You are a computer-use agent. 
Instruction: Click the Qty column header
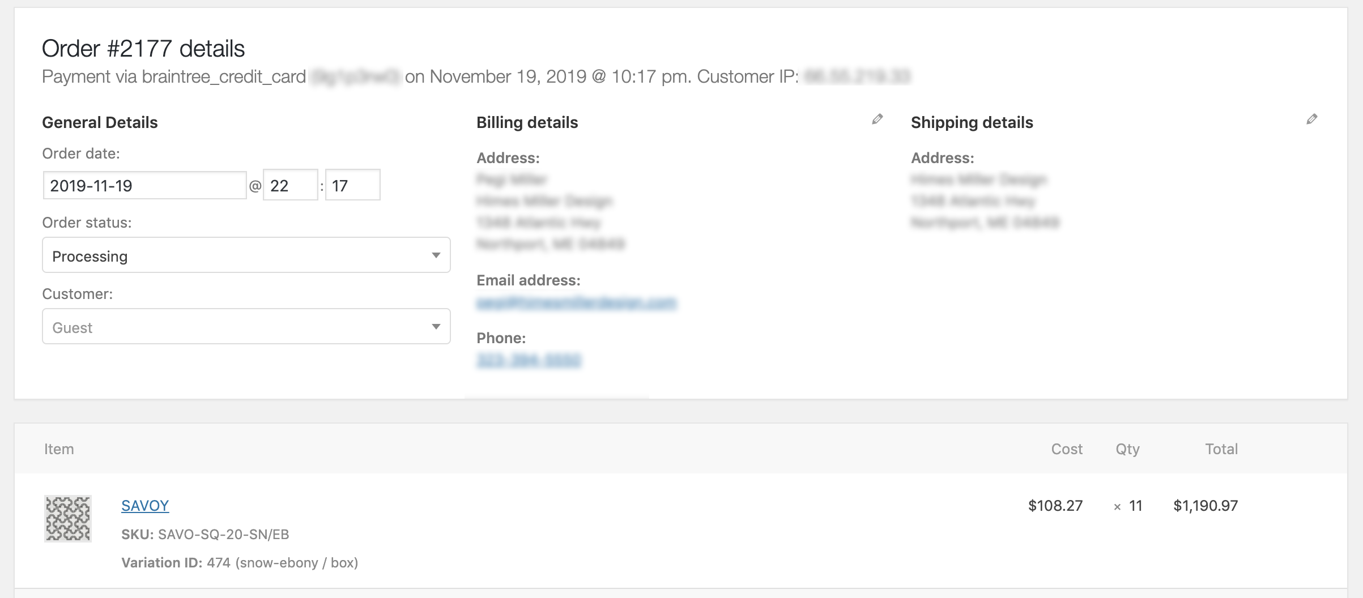point(1127,448)
